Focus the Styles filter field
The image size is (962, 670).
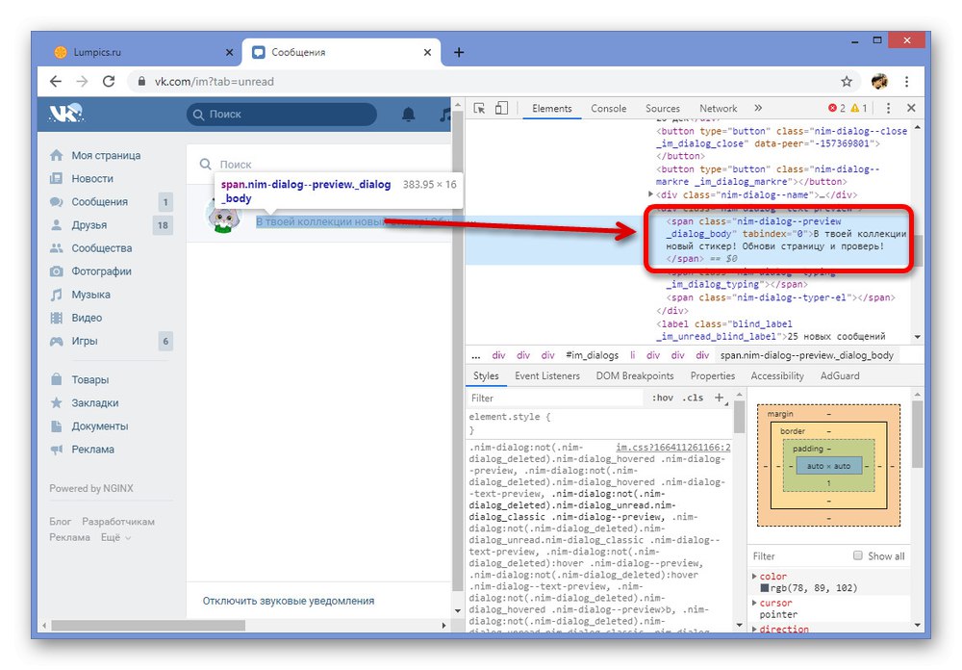point(555,398)
